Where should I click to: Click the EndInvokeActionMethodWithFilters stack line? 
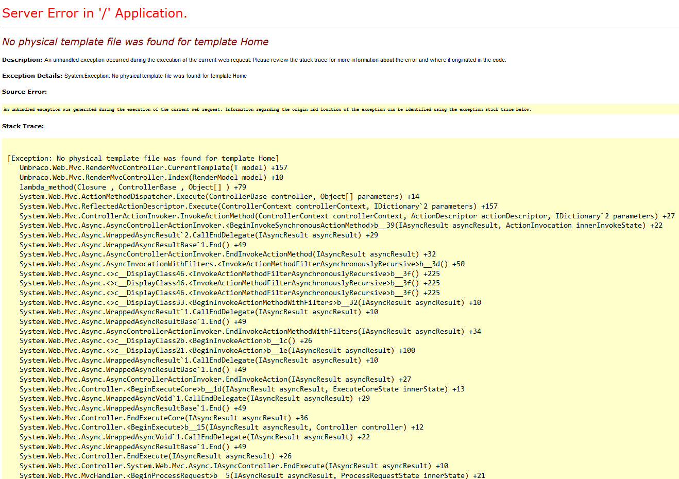[250, 331]
